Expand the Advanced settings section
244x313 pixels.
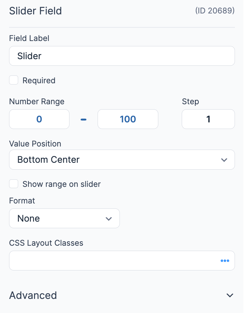[122, 295]
